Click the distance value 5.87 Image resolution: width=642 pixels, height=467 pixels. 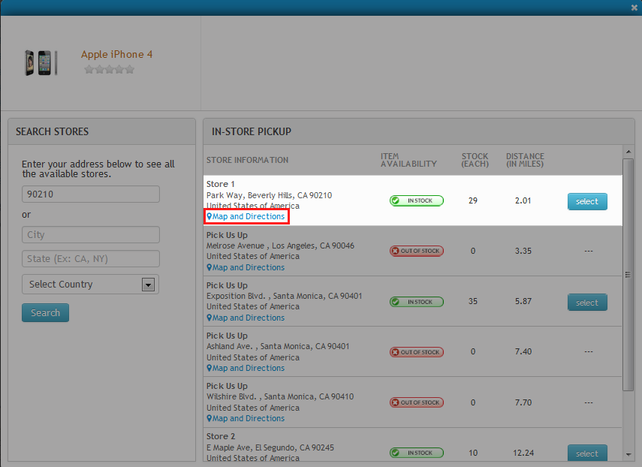[x=523, y=301]
